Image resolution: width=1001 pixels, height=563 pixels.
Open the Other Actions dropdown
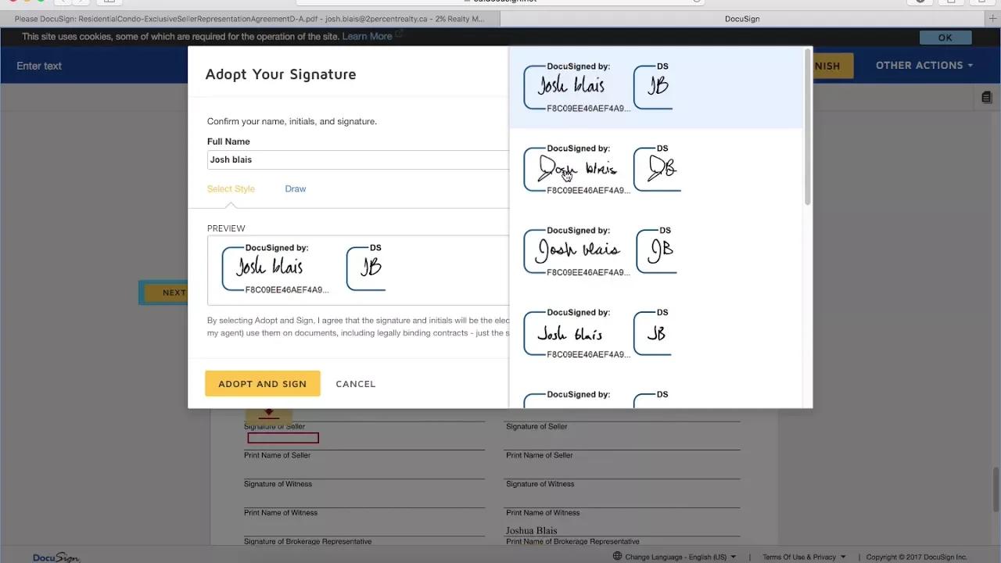pyautogui.click(x=923, y=66)
